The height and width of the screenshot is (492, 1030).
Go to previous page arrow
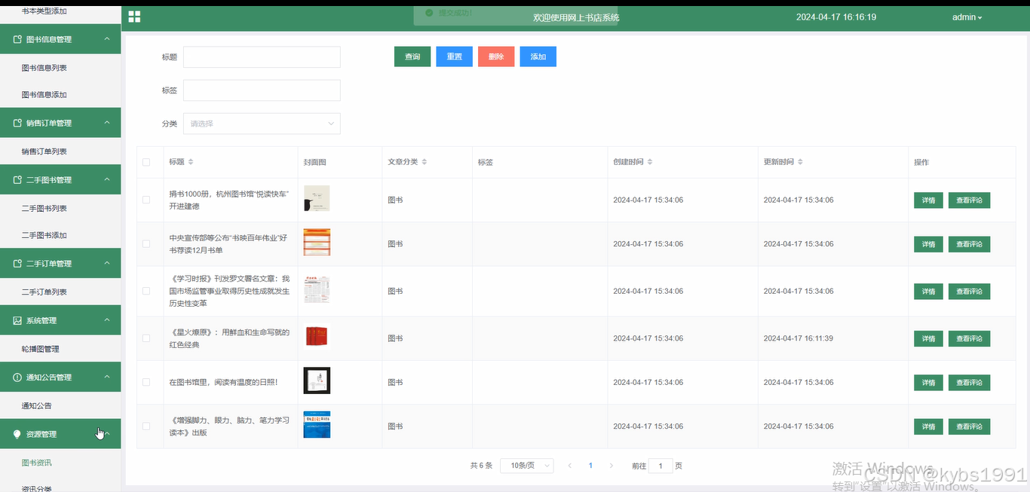570,466
